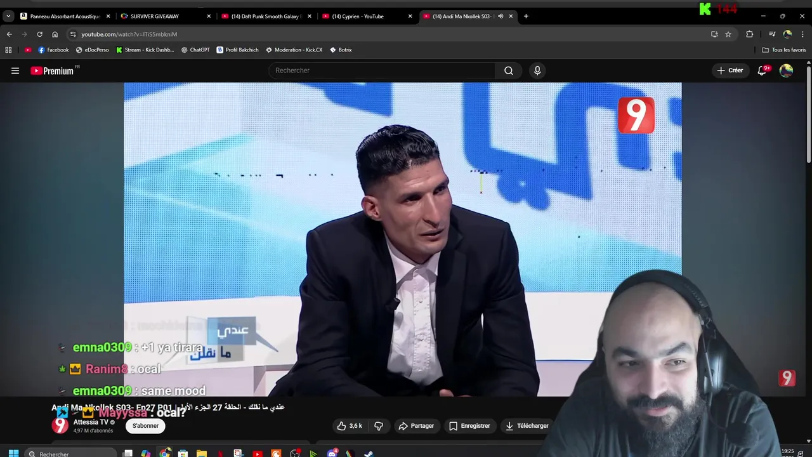Open Task View on the taskbar
The width and height of the screenshot is (812, 457).
click(128, 453)
